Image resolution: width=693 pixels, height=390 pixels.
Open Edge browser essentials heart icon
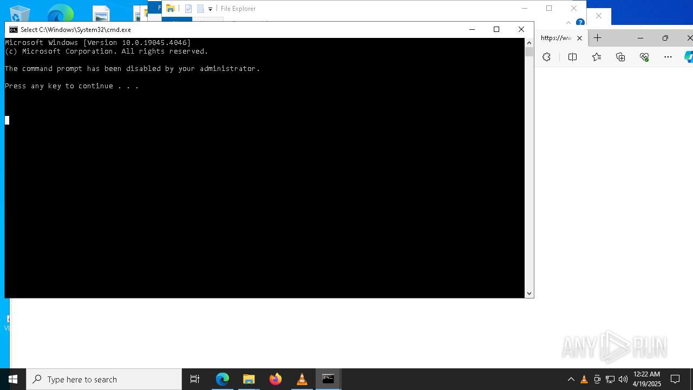pyautogui.click(x=644, y=57)
